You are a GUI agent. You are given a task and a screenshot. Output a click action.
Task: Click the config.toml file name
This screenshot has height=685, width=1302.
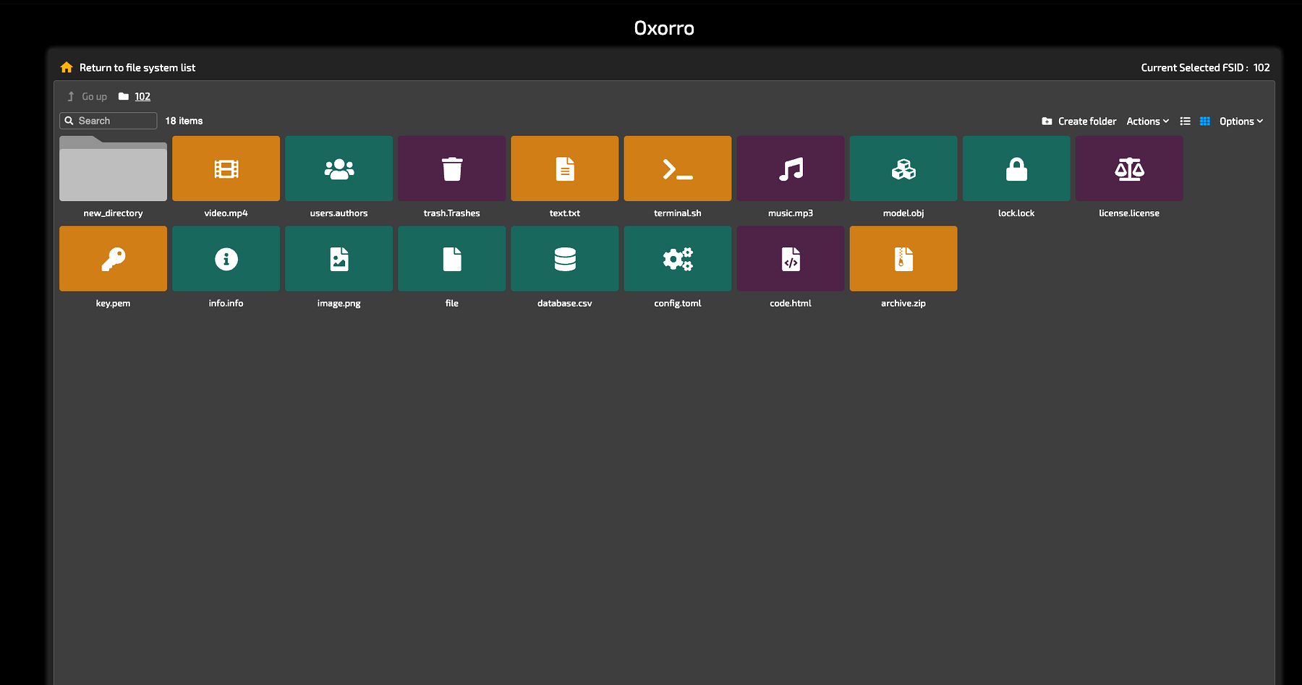tap(677, 304)
